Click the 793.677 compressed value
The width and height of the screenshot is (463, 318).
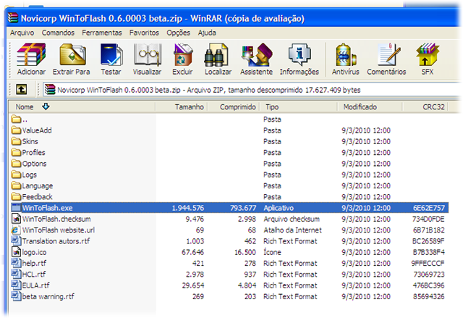click(x=243, y=208)
